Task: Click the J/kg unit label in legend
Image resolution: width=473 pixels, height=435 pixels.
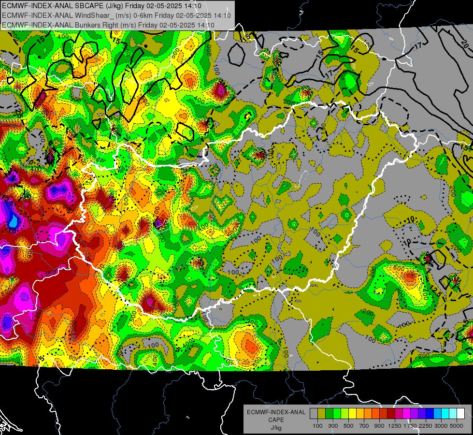Action: pyautogui.click(x=276, y=428)
